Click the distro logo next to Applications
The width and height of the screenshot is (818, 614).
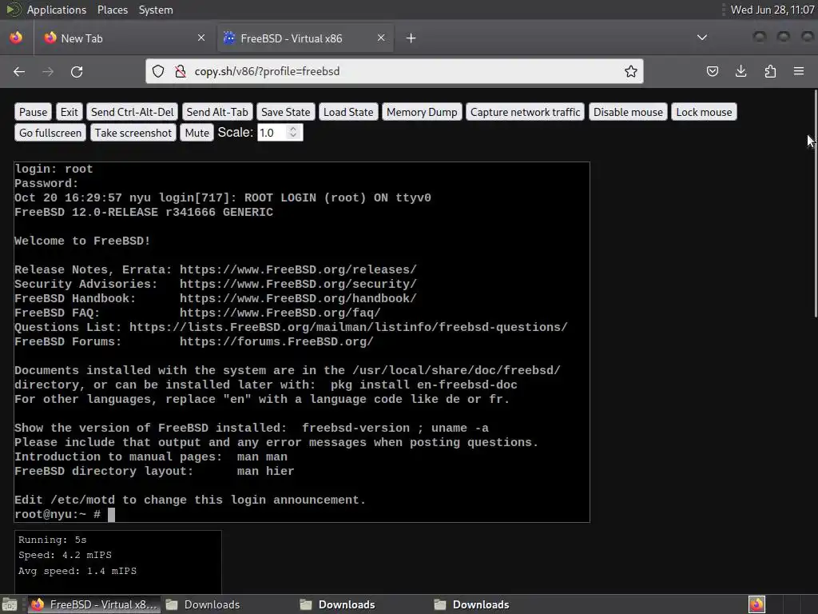(x=13, y=10)
